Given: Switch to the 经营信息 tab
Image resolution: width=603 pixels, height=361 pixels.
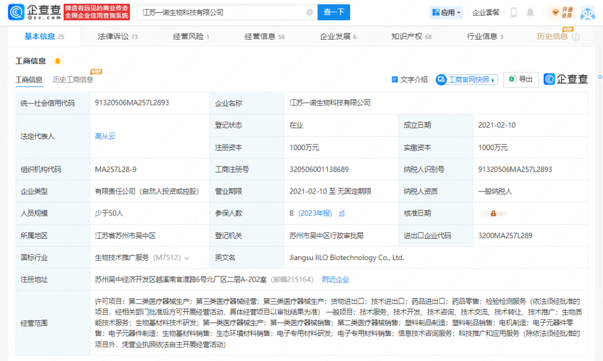Looking at the screenshot, I should (265, 36).
